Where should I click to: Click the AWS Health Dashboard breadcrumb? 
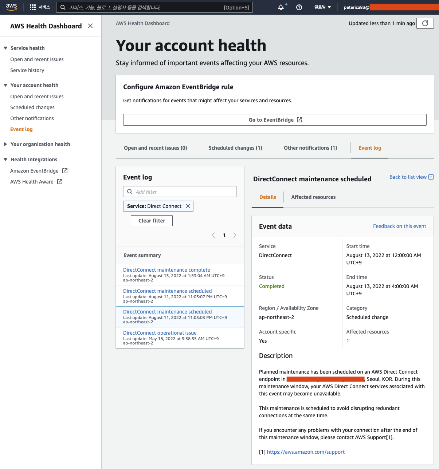(x=143, y=23)
